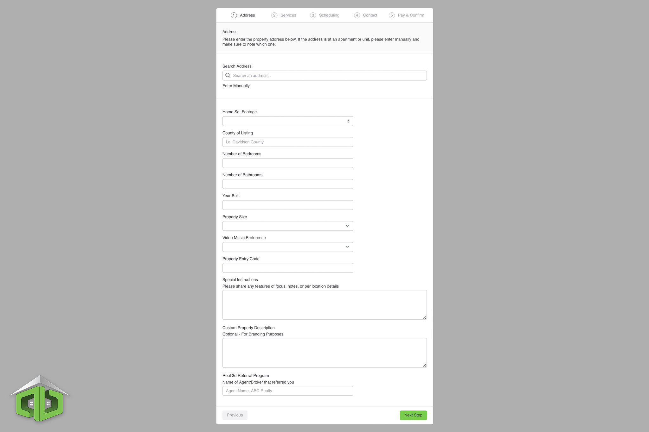Open the Scheduling step tab

point(325,15)
